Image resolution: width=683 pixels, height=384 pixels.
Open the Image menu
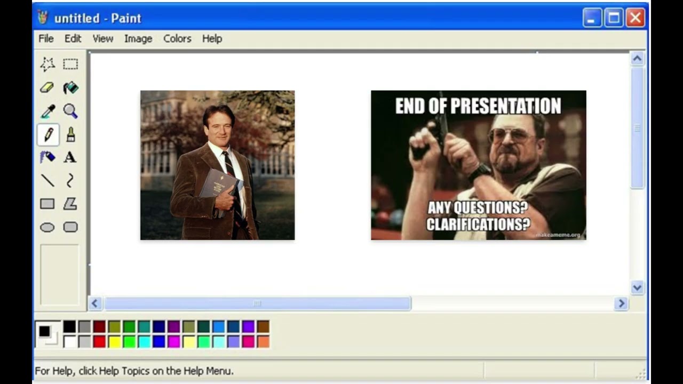138,38
